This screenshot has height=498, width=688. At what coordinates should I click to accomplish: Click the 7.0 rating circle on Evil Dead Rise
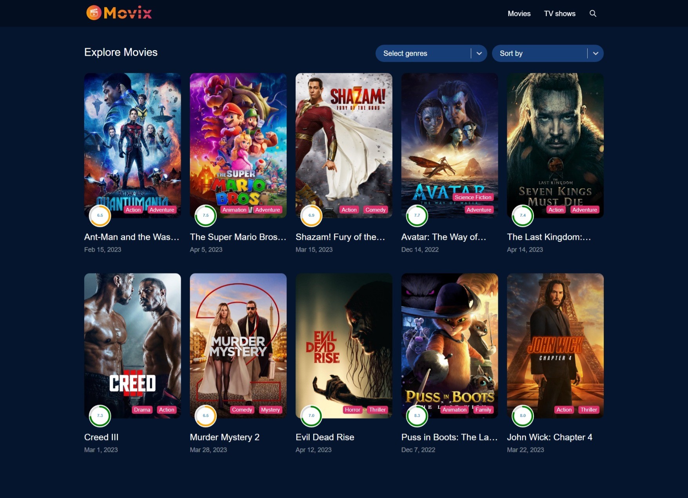[311, 416]
